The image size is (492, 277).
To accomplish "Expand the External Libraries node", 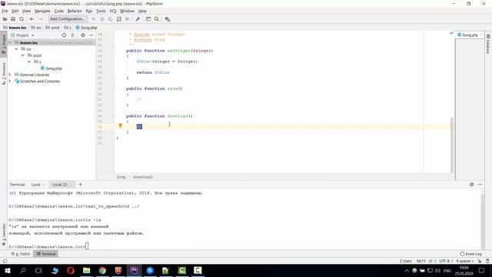I will point(10,75).
